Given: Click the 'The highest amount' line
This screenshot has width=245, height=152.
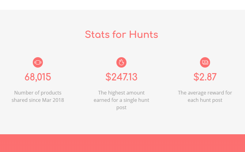Looking at the screenshot, I should (x=121, y=93).
